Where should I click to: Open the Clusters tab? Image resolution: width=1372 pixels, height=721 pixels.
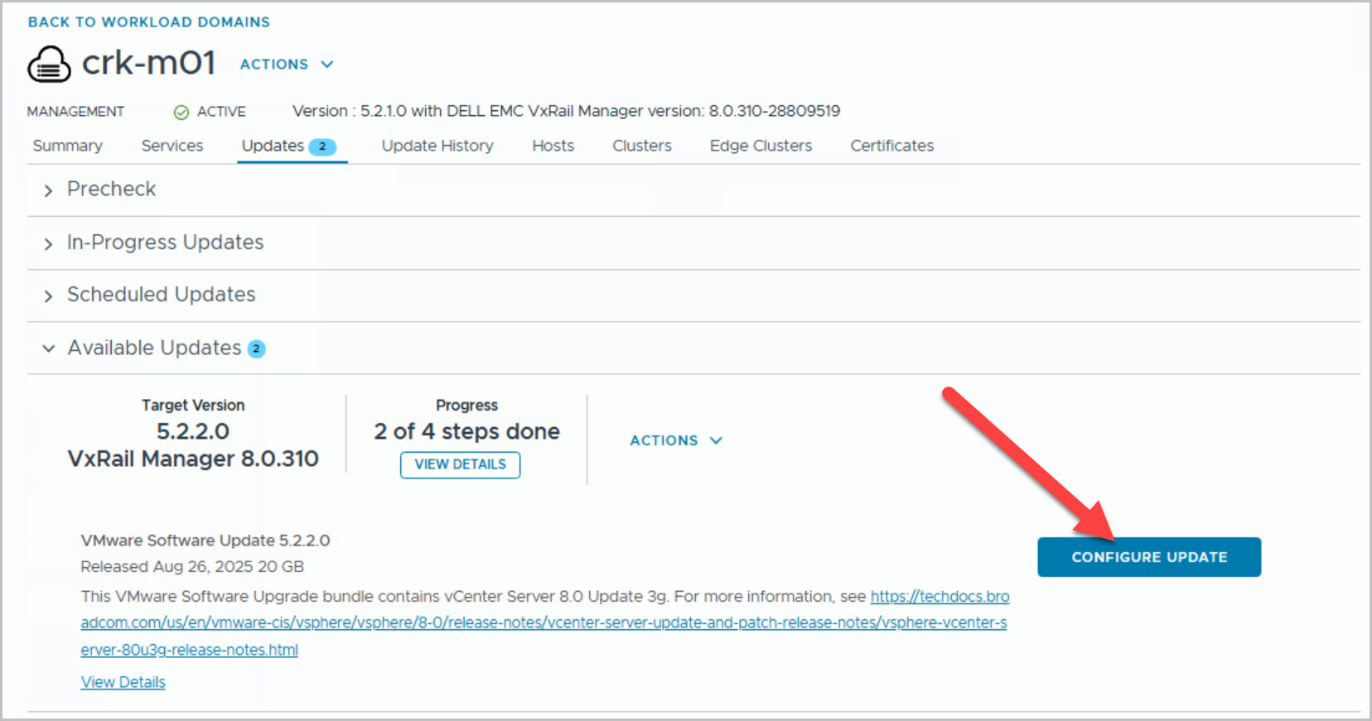(642, 146)
